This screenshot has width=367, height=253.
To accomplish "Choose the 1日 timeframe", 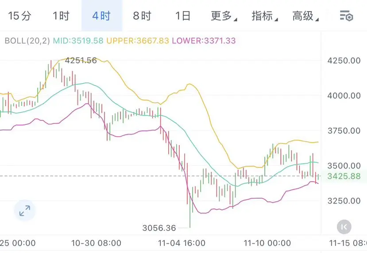I will 182,16.
